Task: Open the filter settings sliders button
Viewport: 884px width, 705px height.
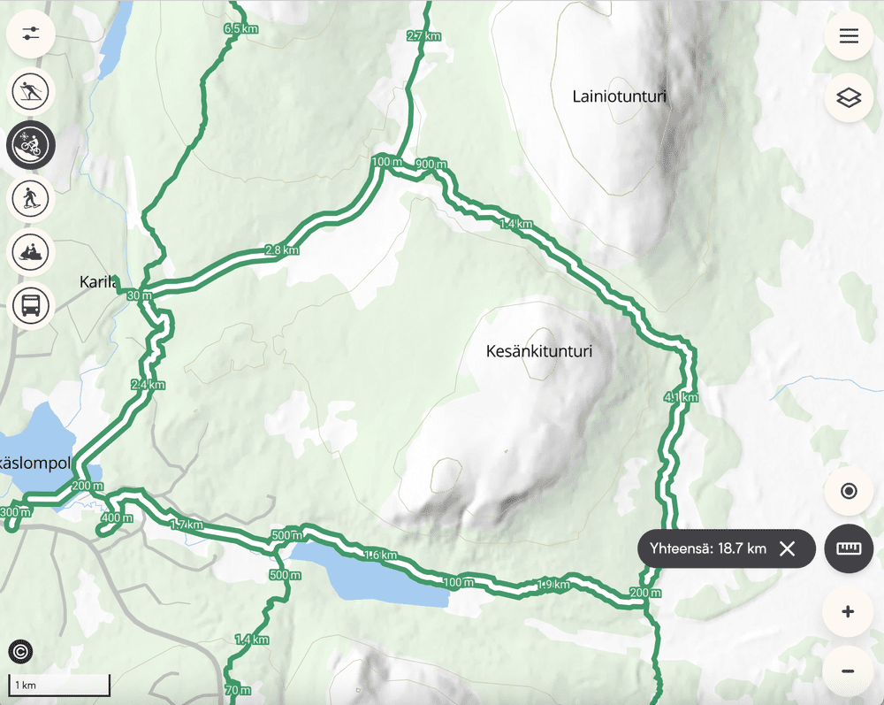Action: pyautogui.click(x=30, y=34)
